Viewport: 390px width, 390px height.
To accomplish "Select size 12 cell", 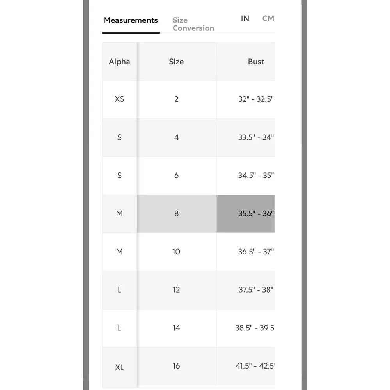I will coord(176,290).
